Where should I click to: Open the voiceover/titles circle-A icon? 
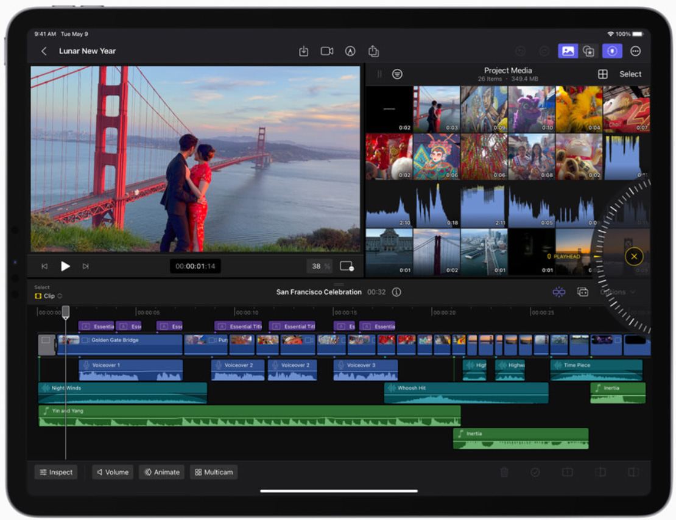pos(350,52)
